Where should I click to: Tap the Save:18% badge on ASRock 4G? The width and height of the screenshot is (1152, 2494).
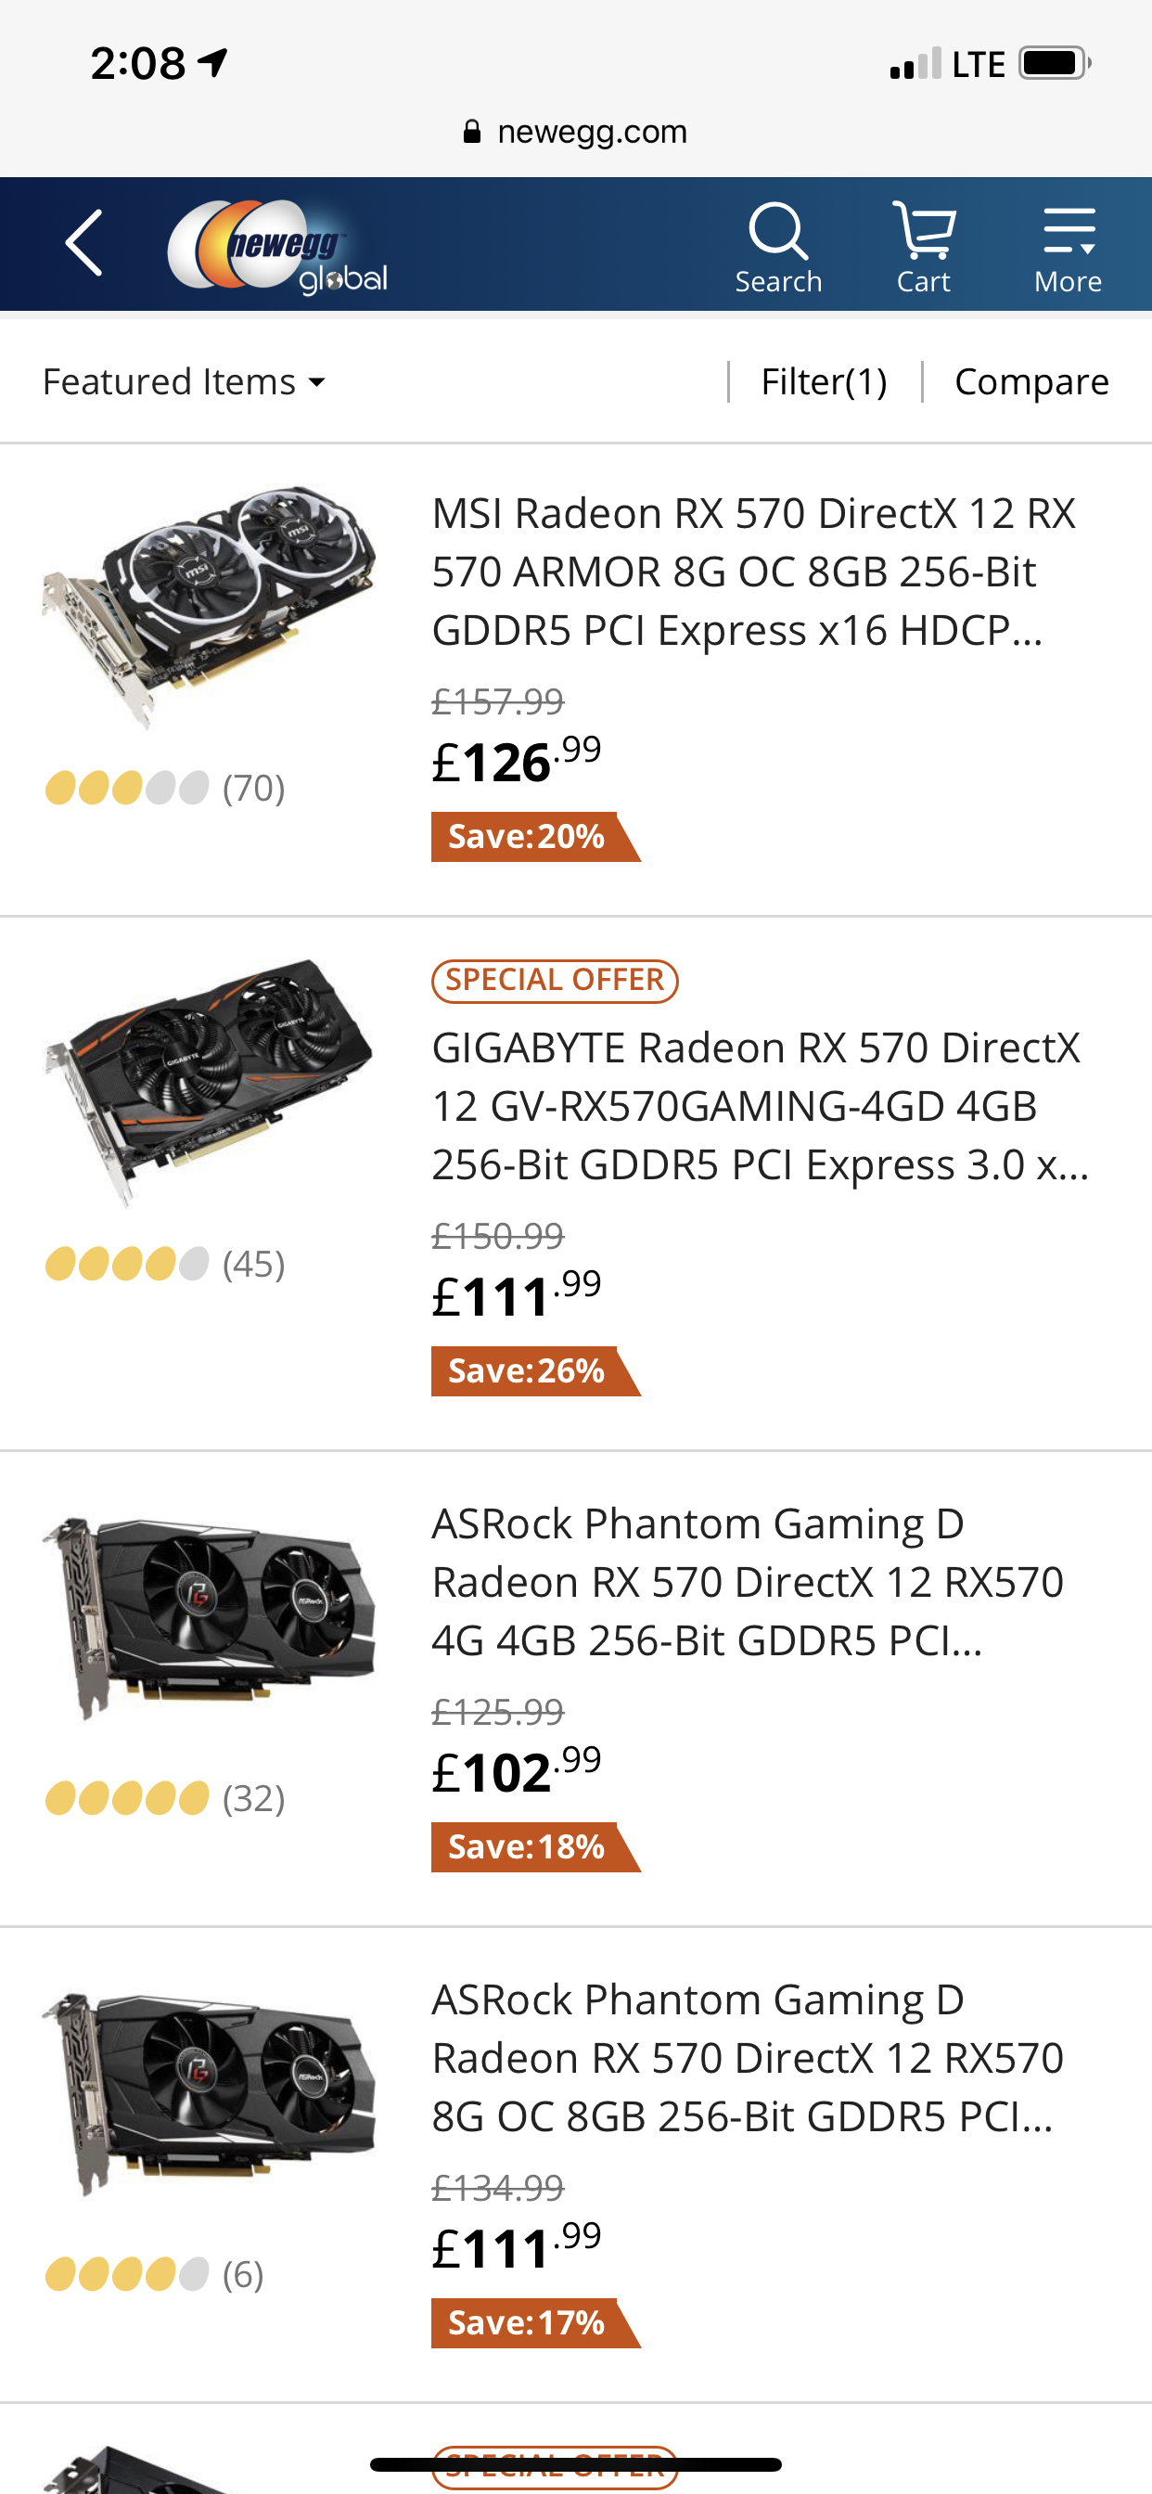pyautogui.click(x=528, y=1846)
